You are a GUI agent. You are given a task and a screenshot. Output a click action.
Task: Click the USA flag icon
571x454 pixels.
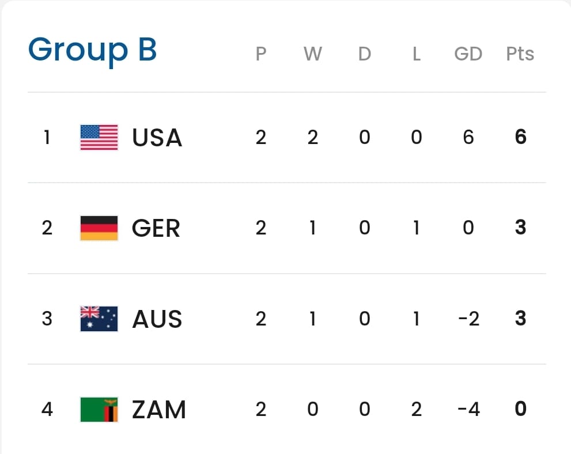pyautogui.click(x=99, y=137)
